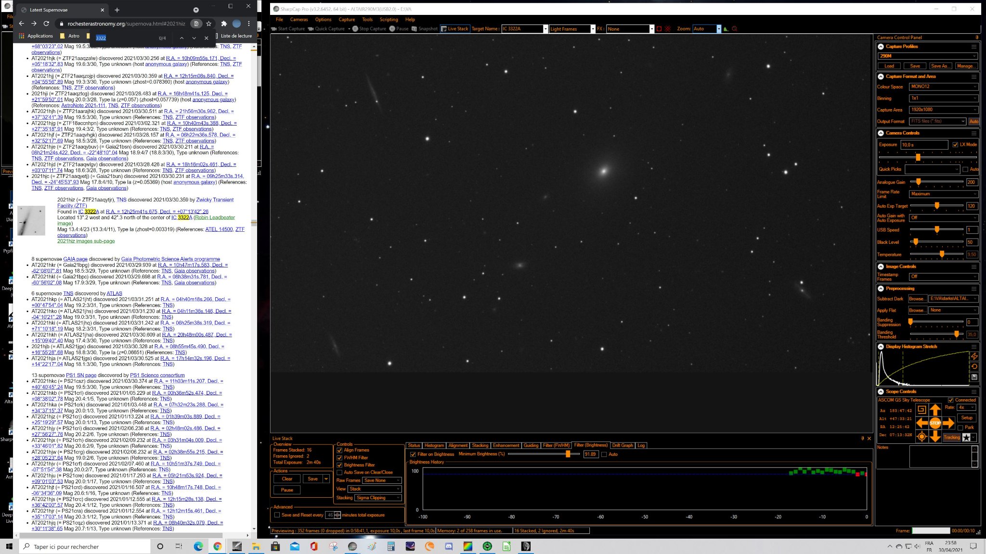Open the Capture Area 1920x1080 dropdown
The width and height of the screenshot is (986, 554).
[x=943, y=110]
